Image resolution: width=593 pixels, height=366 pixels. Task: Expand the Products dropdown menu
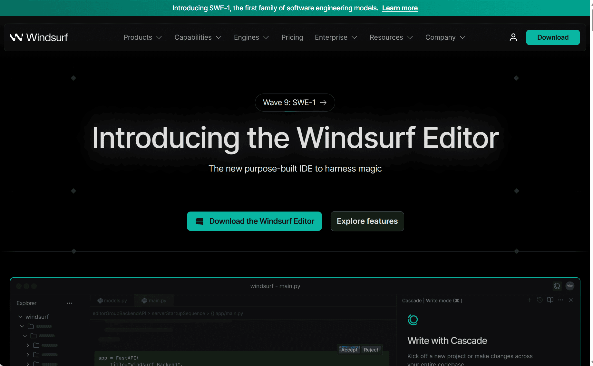tap(142, 37)
